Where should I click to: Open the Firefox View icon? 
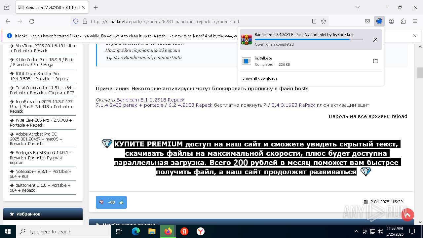[x=6, y=7]
